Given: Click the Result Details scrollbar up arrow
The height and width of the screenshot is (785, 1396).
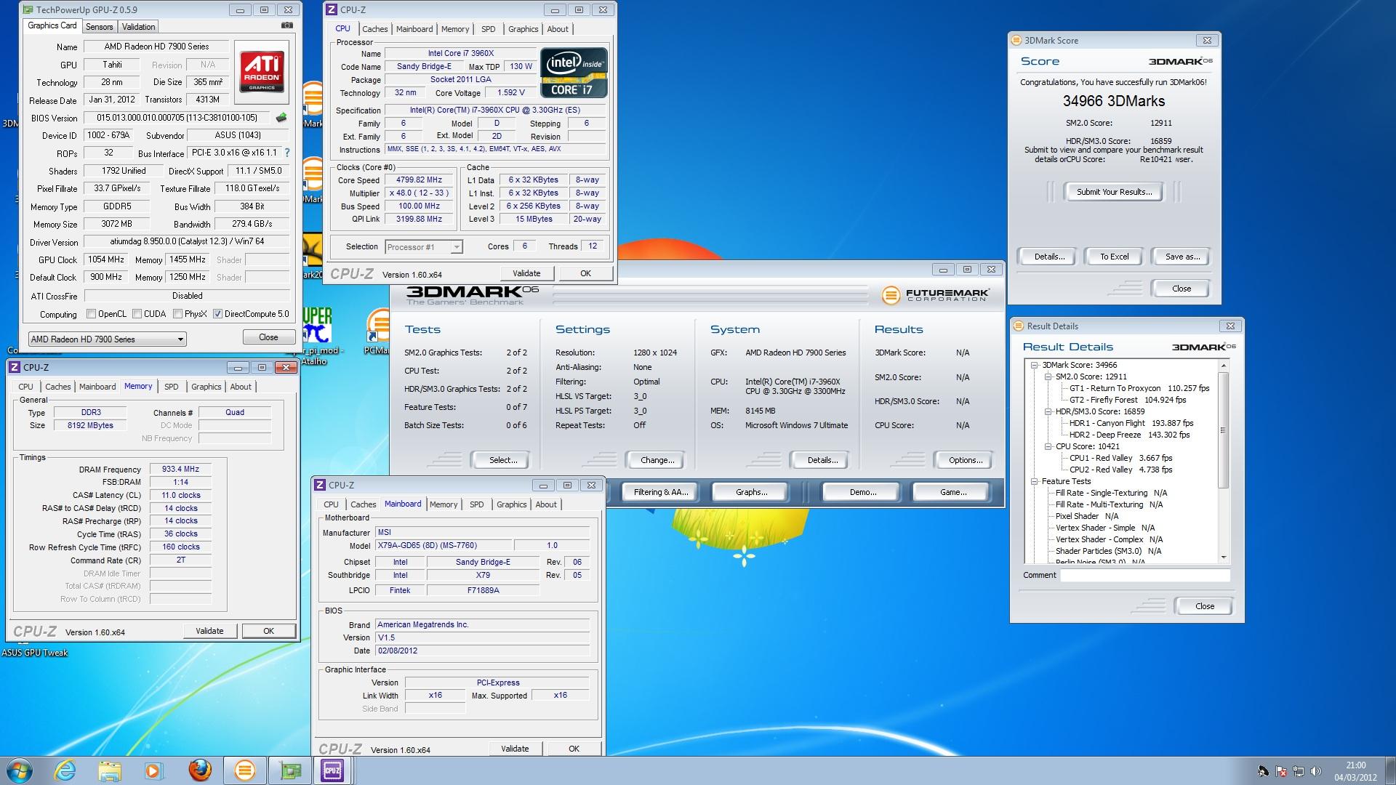Looking at the screenshot, I should click(1224, 366).
